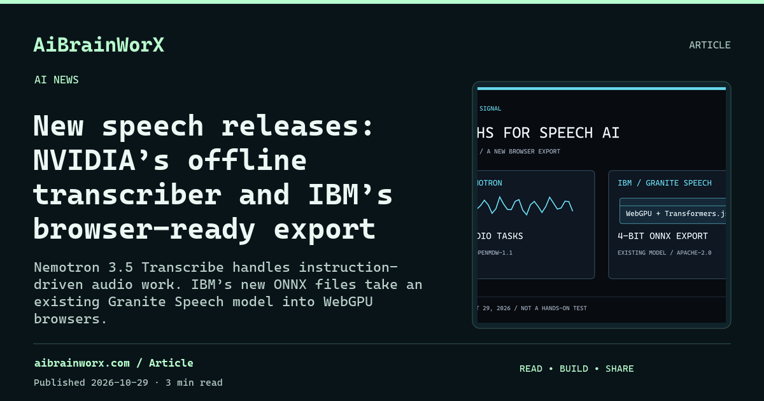Click the "READ • BUILD • SHARE" tagline
The image size is (764, 401).
coord(577,369)
